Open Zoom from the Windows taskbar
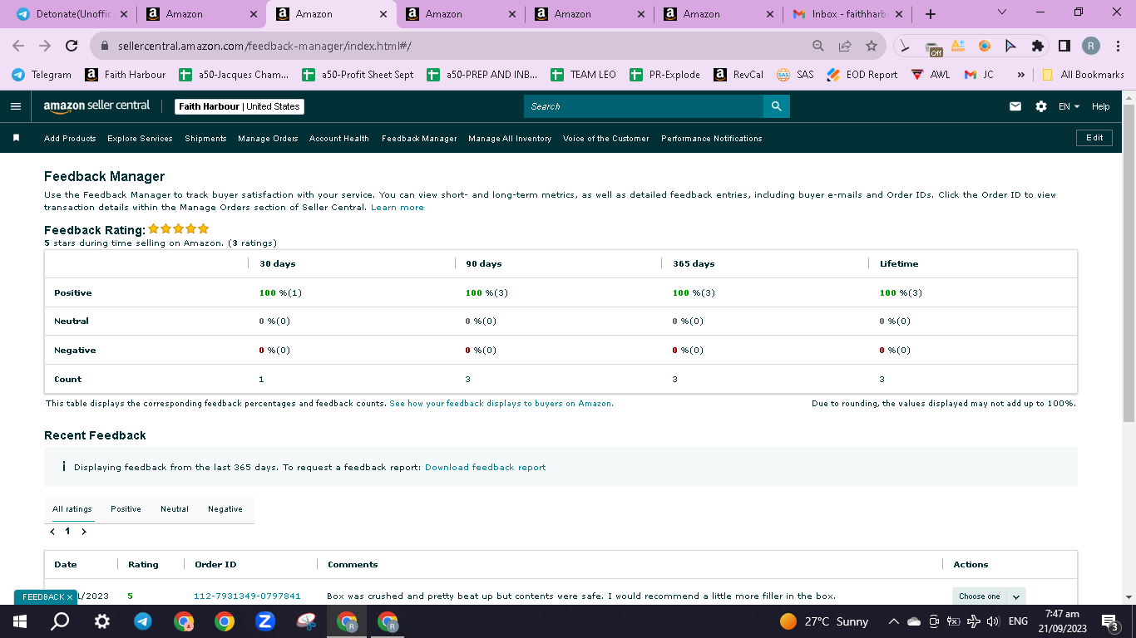This screenshot has width=1136, height=638. (265, 621)
